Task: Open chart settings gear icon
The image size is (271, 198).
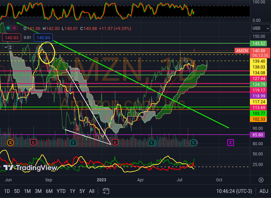Action: 261,180
